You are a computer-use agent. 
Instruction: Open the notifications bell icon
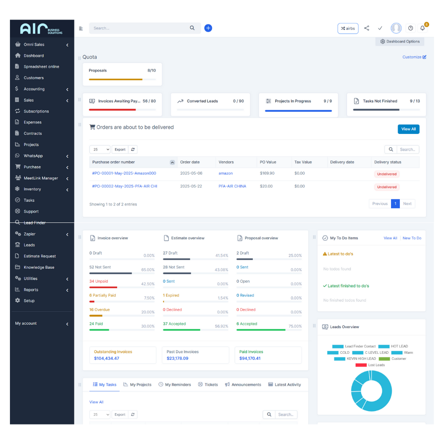tap(422, 28)
